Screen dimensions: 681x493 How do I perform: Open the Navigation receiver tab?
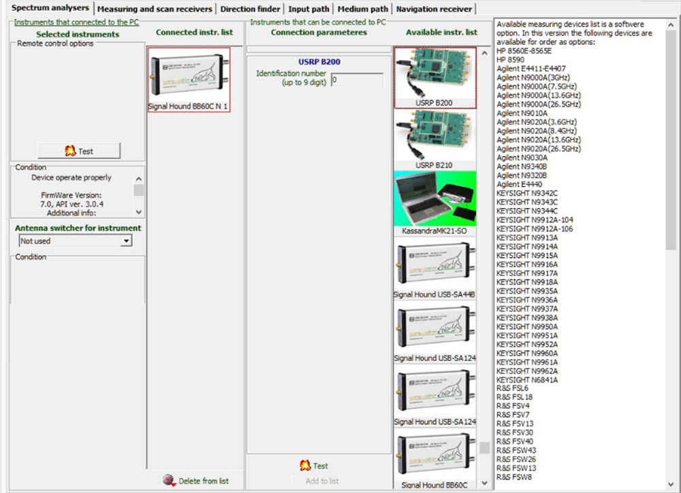(434, 9)
